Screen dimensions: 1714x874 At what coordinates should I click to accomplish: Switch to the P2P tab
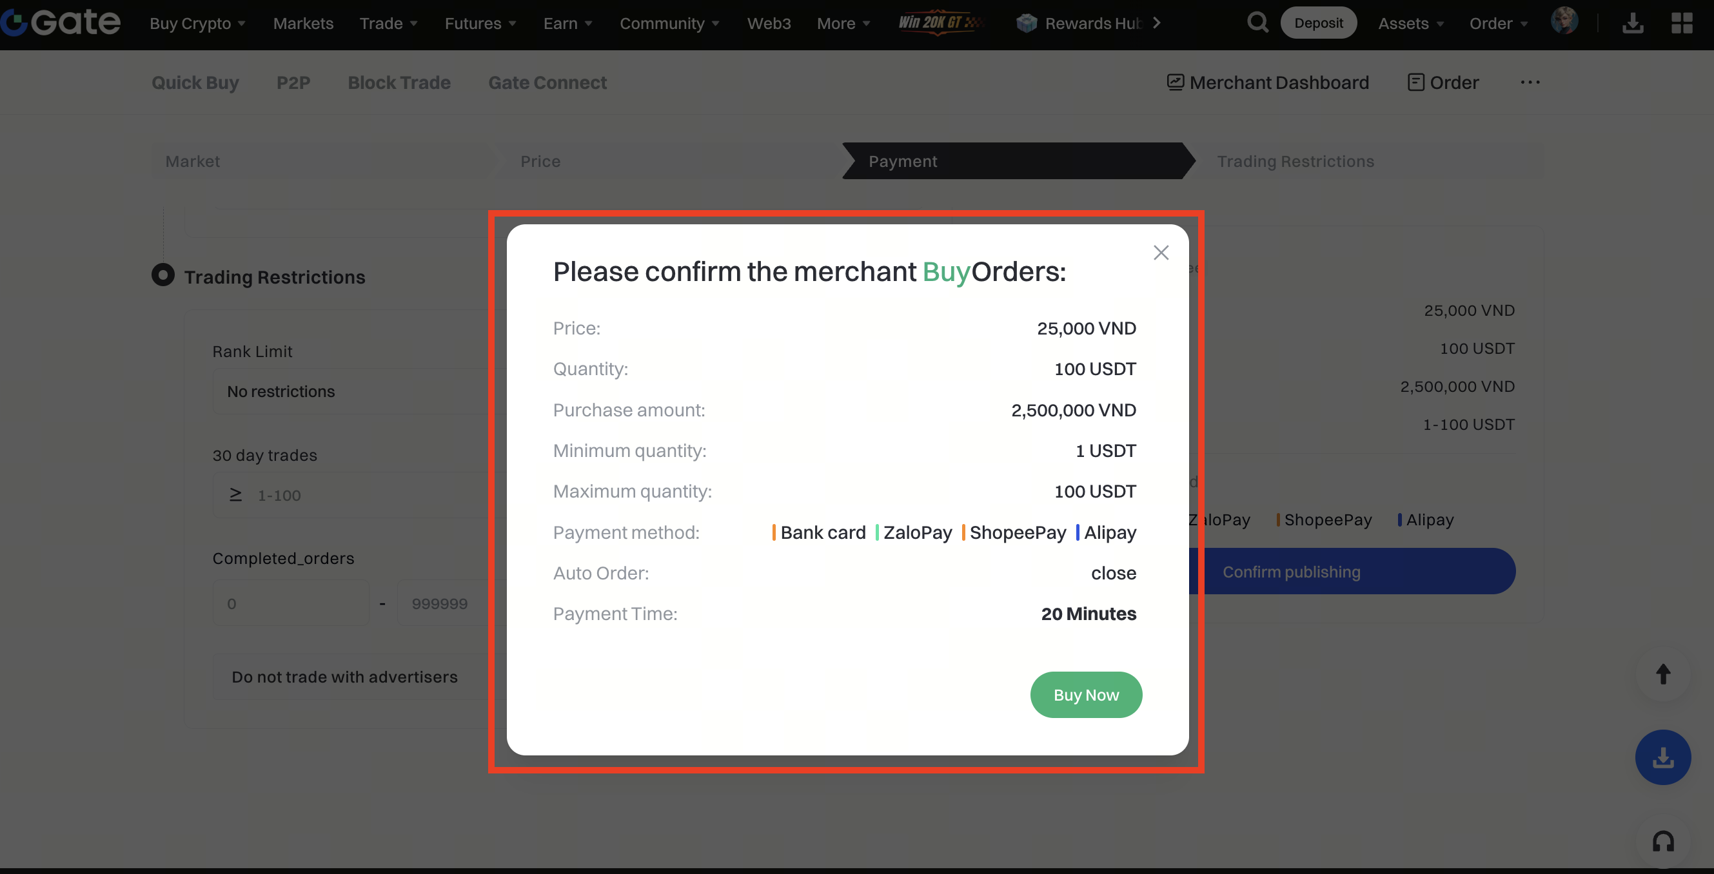click(x=293, y=83)
